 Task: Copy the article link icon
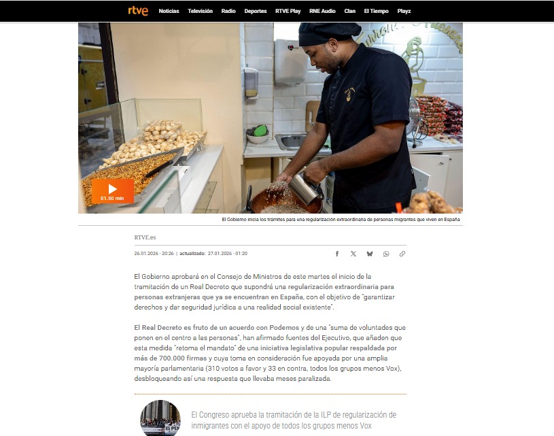402,254
